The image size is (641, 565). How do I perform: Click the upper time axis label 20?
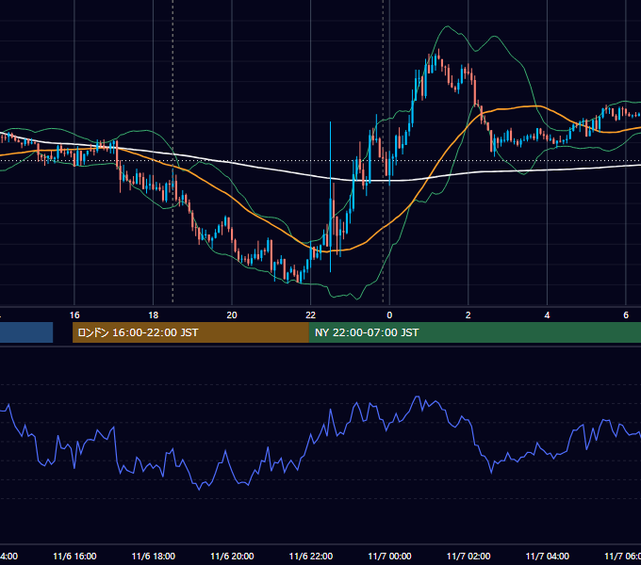coord(232,315)
